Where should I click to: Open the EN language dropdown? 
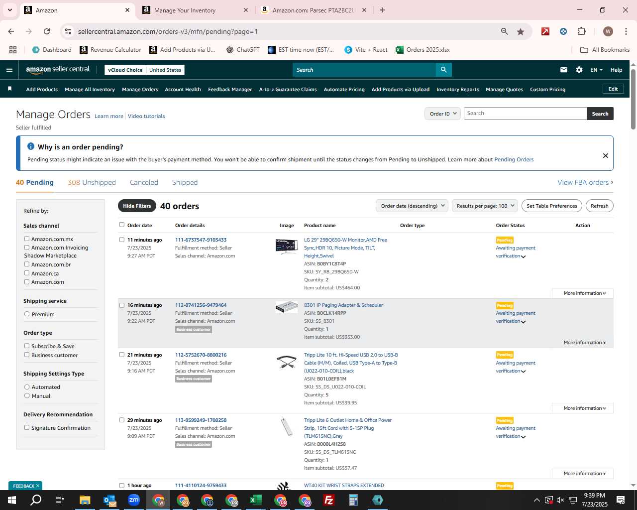pyautogui.click(x=596, y=70)
